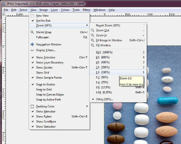Click the Fill Window magnifier icon

pyautogui.click(x=93, y=45)
